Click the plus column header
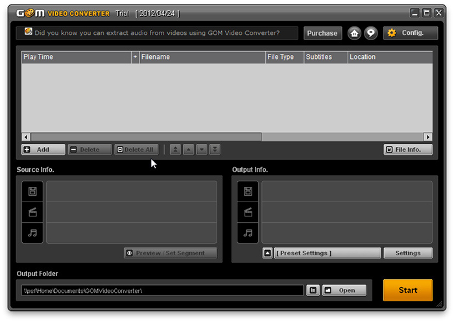454x322 pixels. 135,57
